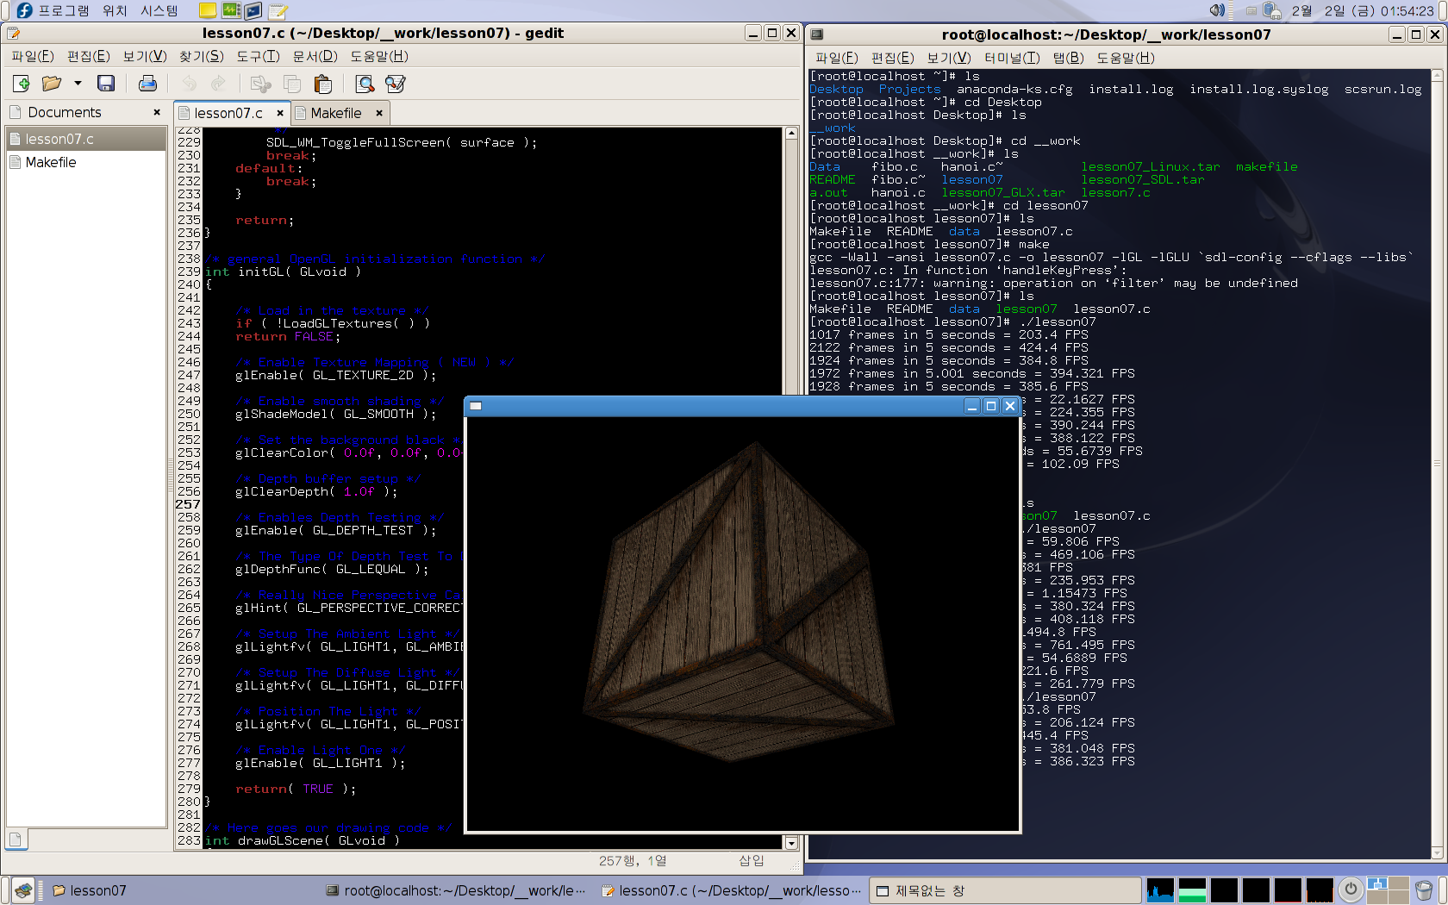1448x905 pixels.
Task: Open terminal 탭(B) menu
Action: (1069, 58)
